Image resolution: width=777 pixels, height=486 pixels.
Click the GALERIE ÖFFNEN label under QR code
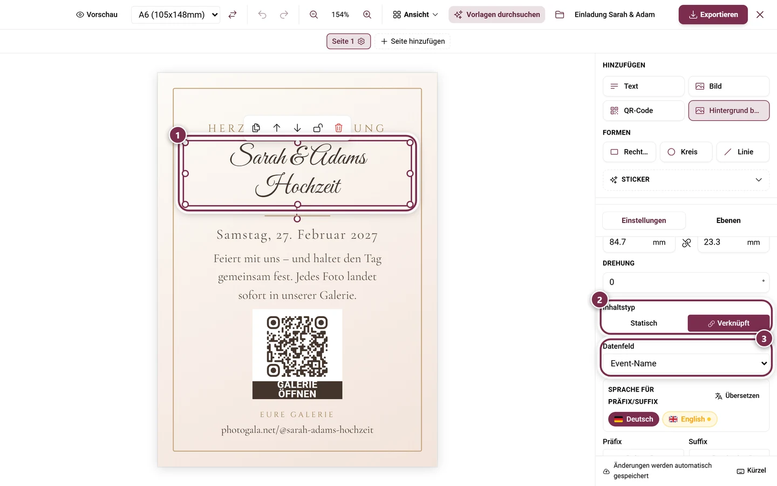coord(297,390)
